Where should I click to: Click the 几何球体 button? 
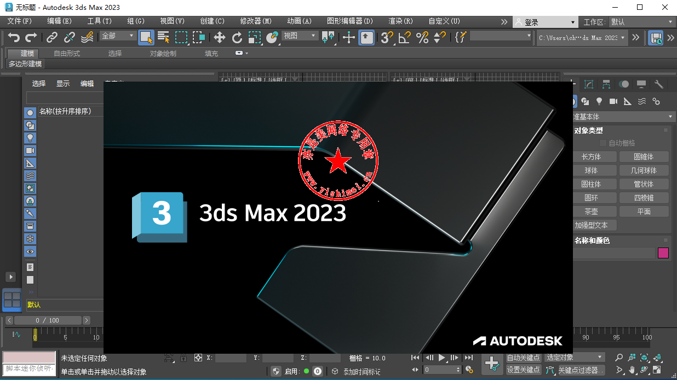click(644, 170)
